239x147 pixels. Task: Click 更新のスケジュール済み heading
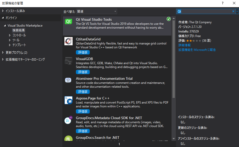(x=192, y=128)
